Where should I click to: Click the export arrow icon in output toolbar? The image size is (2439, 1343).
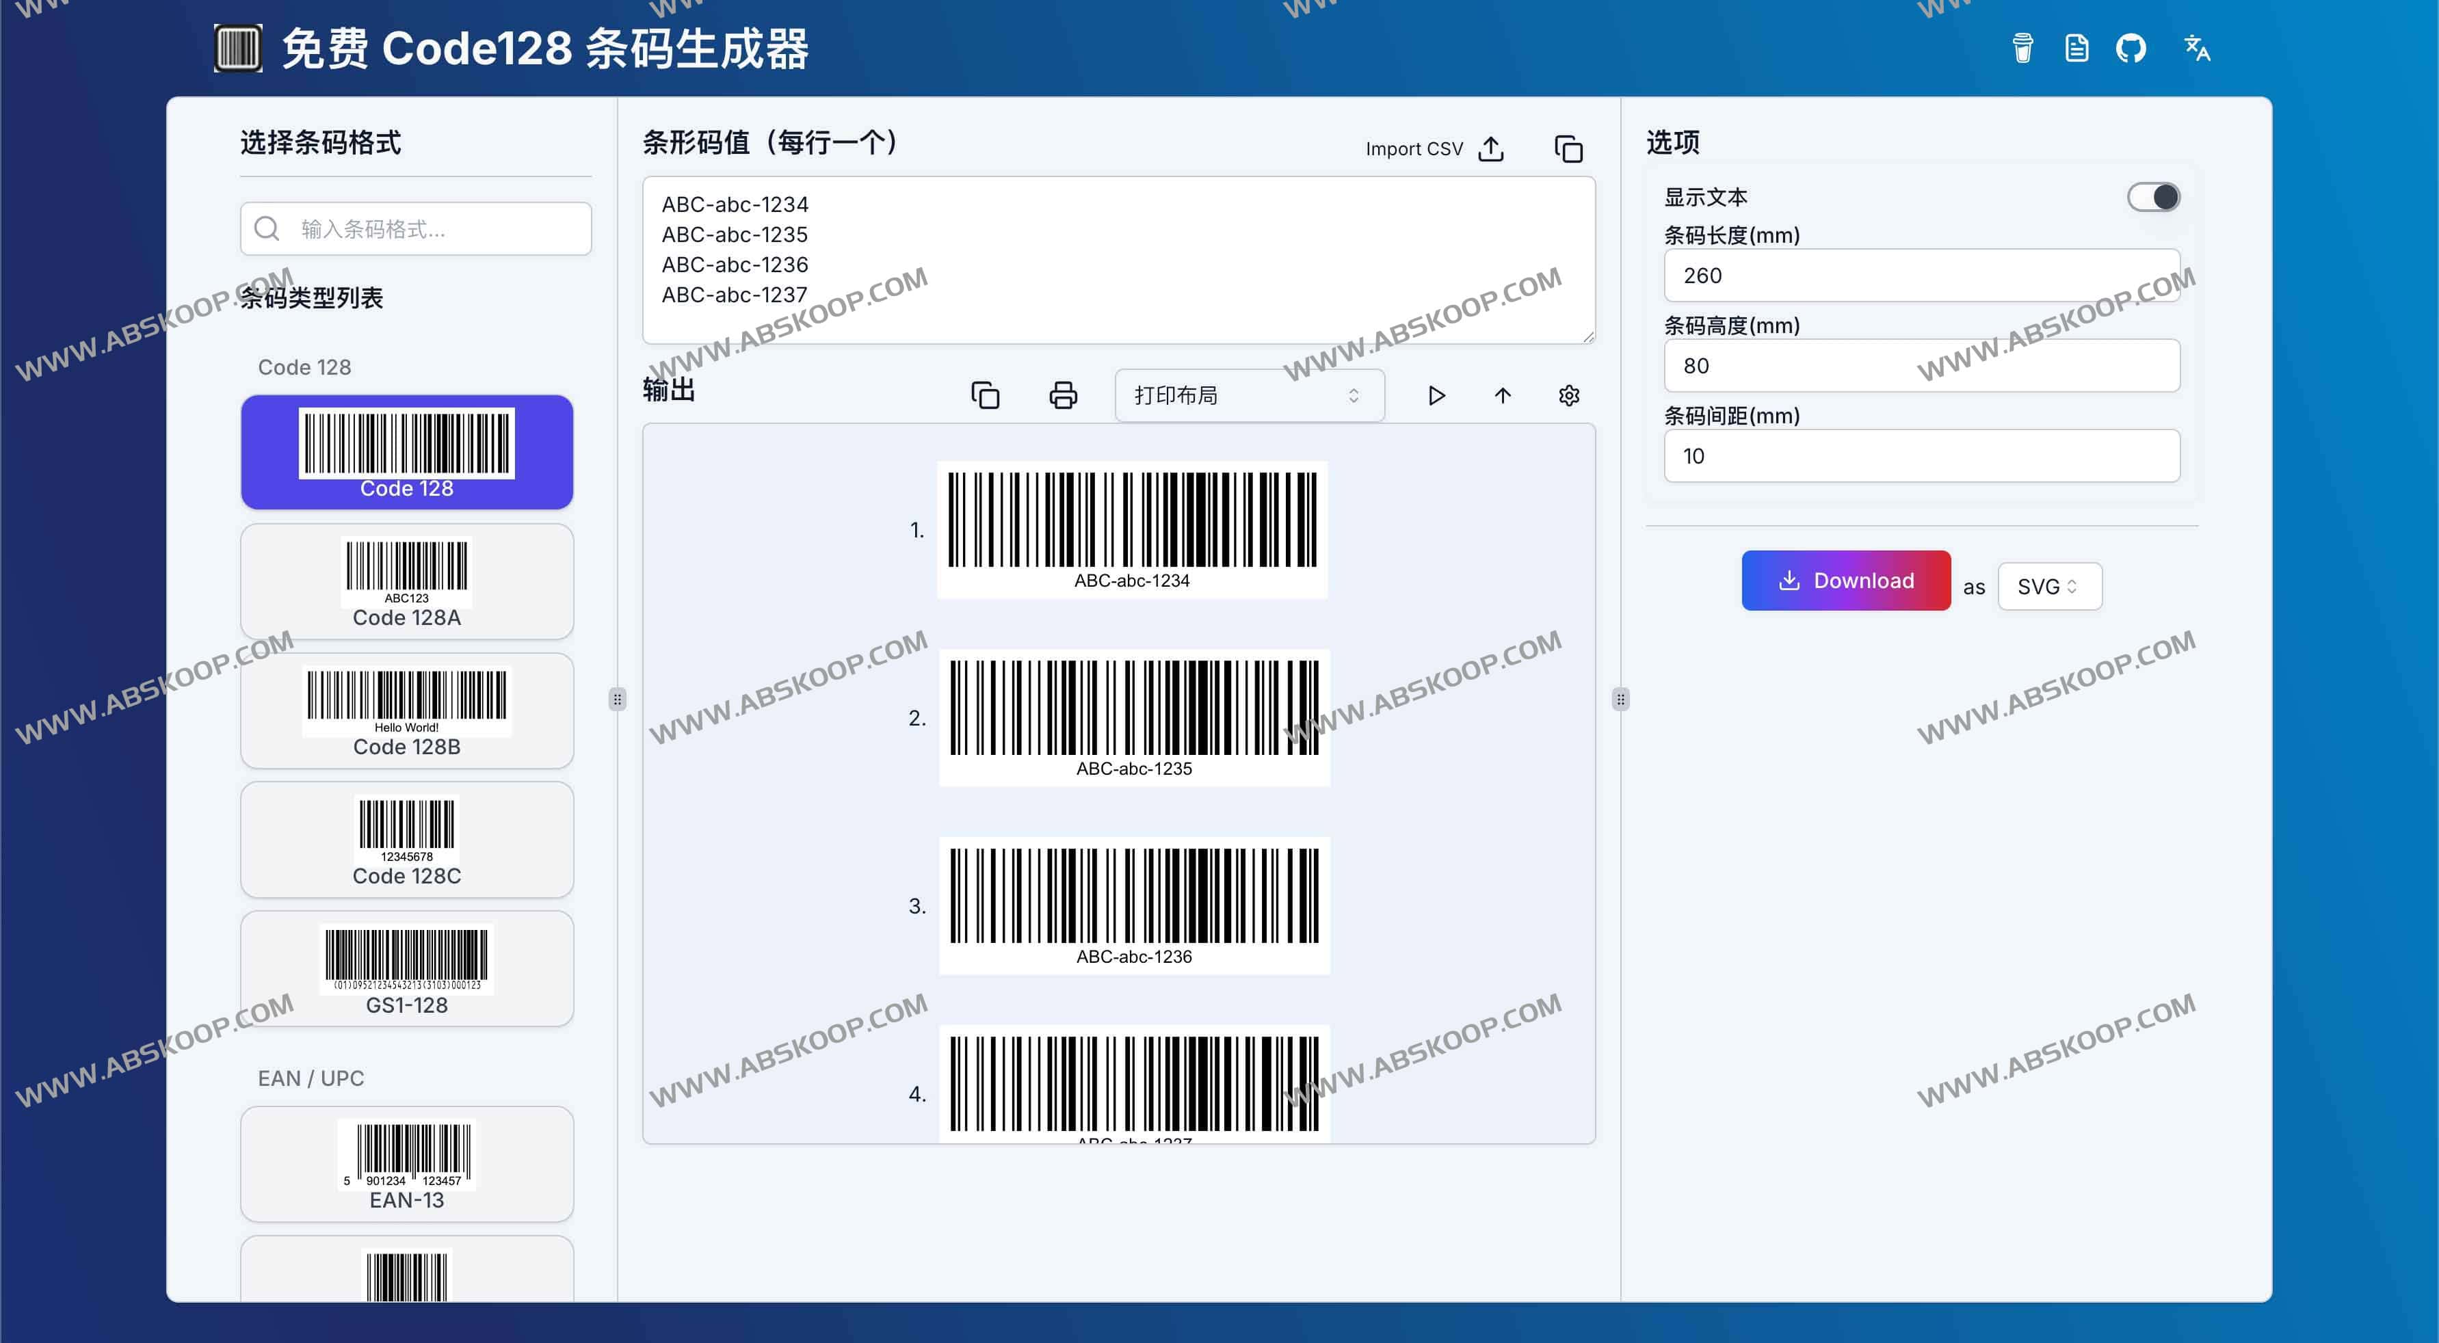1503,396
